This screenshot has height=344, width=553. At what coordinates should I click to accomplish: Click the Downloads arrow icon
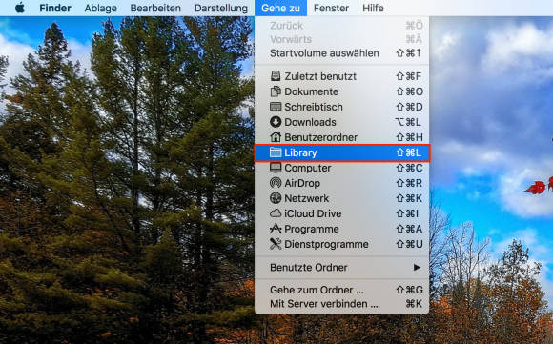[x=276, y=122]
